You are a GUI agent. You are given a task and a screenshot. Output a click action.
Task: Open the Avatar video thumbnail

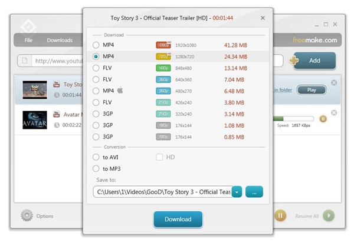(35, 120)
